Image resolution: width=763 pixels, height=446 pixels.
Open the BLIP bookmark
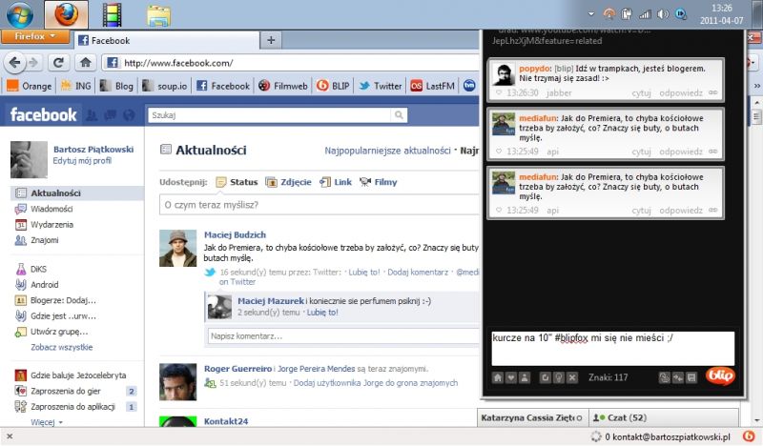point(333,86)
